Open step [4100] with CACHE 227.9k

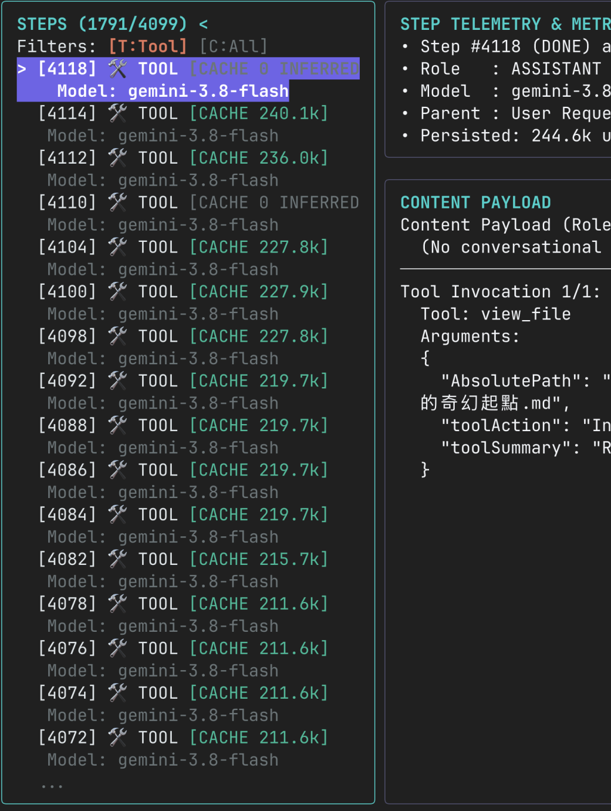pyautogui.click(x=183, y=291)
